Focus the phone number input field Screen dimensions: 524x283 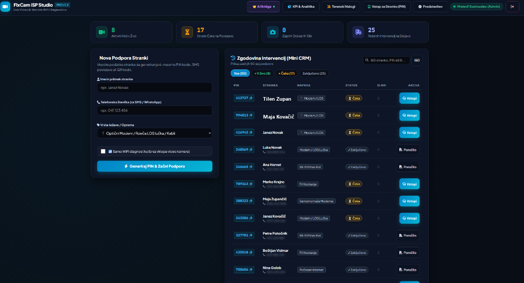tap(155, 110)
